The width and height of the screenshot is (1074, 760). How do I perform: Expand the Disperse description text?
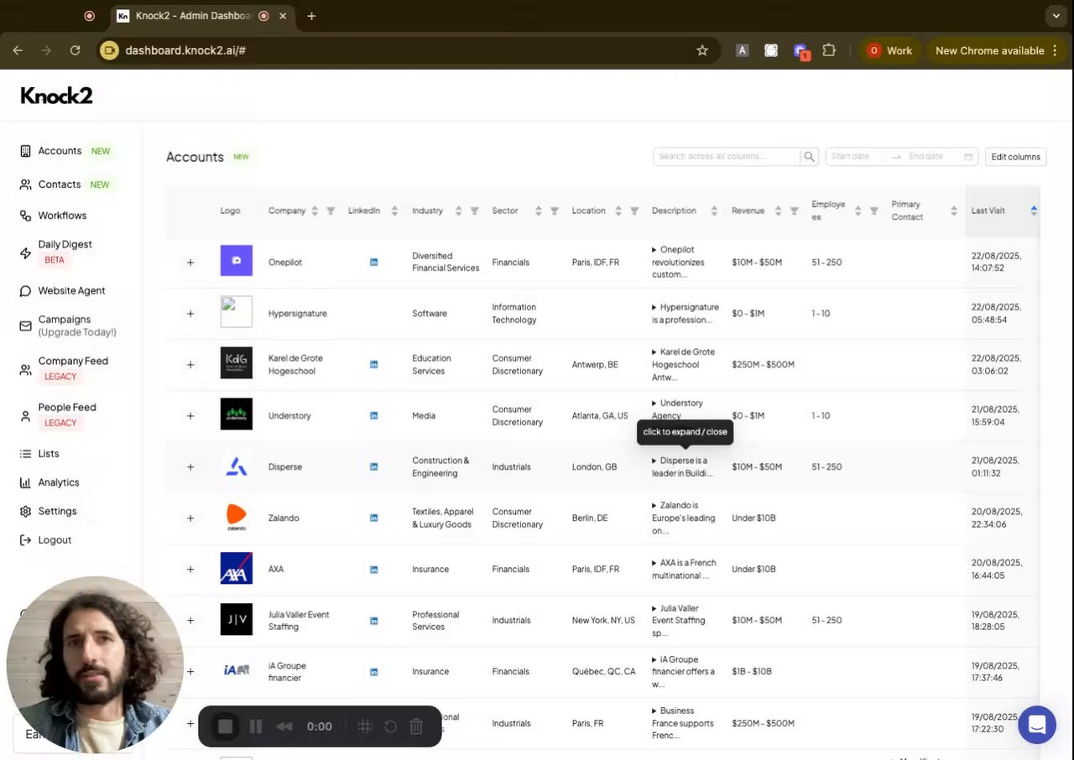[681, 467]
